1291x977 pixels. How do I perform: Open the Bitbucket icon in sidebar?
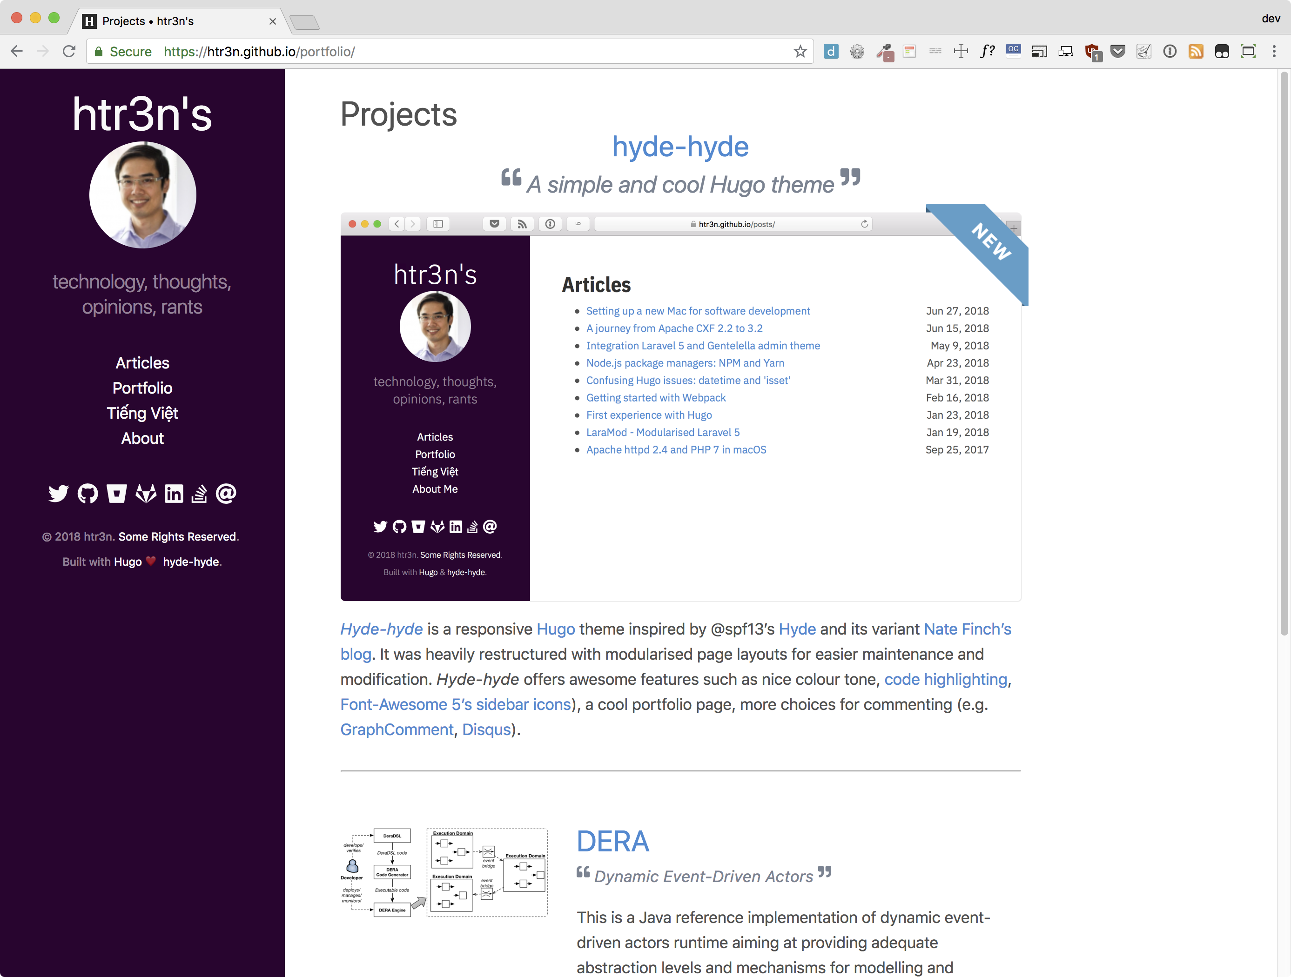117,494
